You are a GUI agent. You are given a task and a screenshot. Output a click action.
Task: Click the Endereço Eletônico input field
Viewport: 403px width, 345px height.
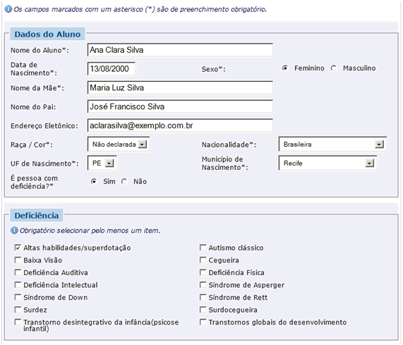point(180,126)
